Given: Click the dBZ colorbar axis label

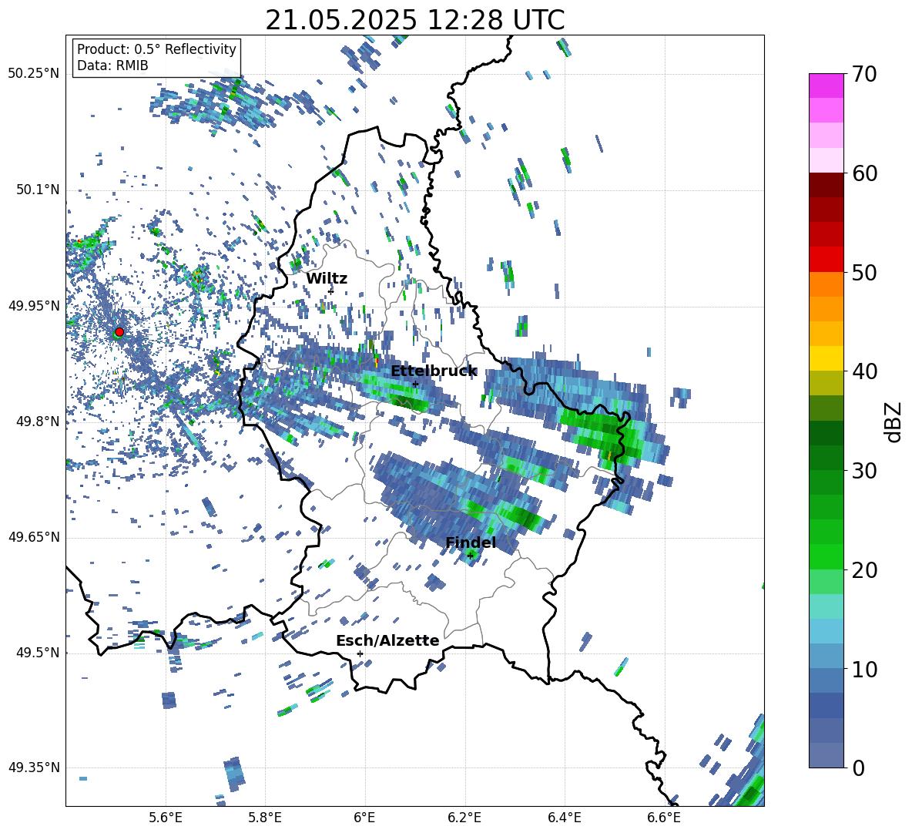Looking at the screenshot, I should tap(894, 422).
